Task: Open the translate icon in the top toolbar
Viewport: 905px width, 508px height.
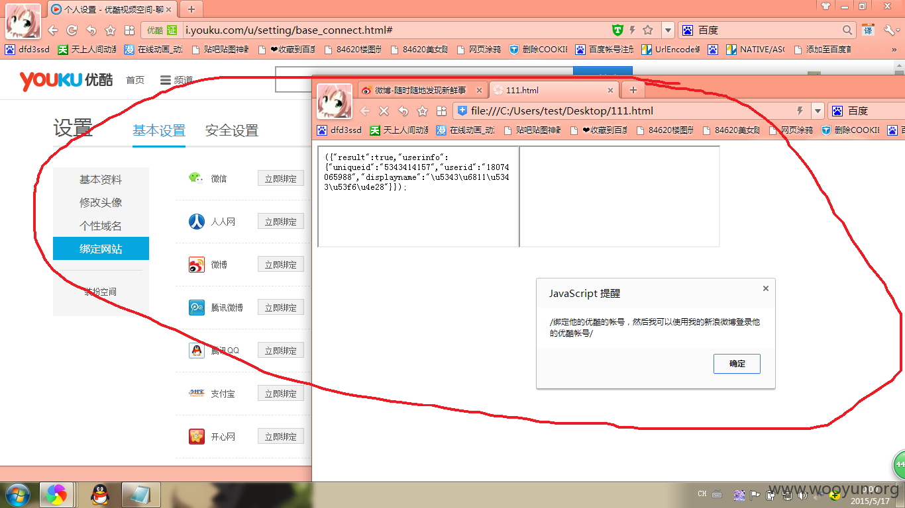Action: pyautogui.click(x=868, y=30)
